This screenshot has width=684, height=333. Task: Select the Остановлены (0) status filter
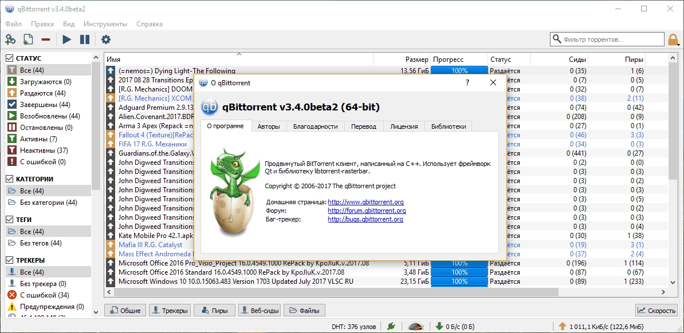48,127
